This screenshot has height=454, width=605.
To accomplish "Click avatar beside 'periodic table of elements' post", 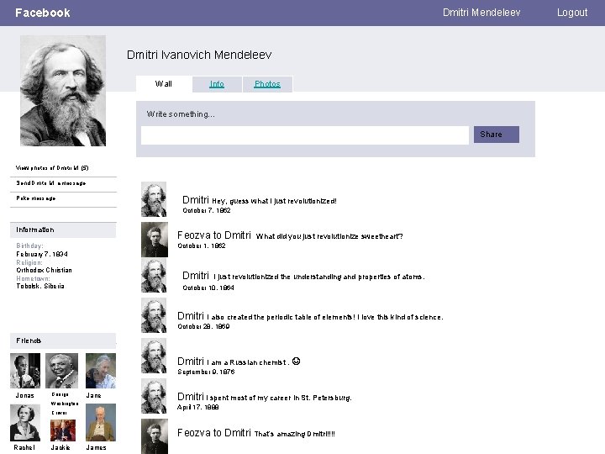I will [x=154, y=315].
